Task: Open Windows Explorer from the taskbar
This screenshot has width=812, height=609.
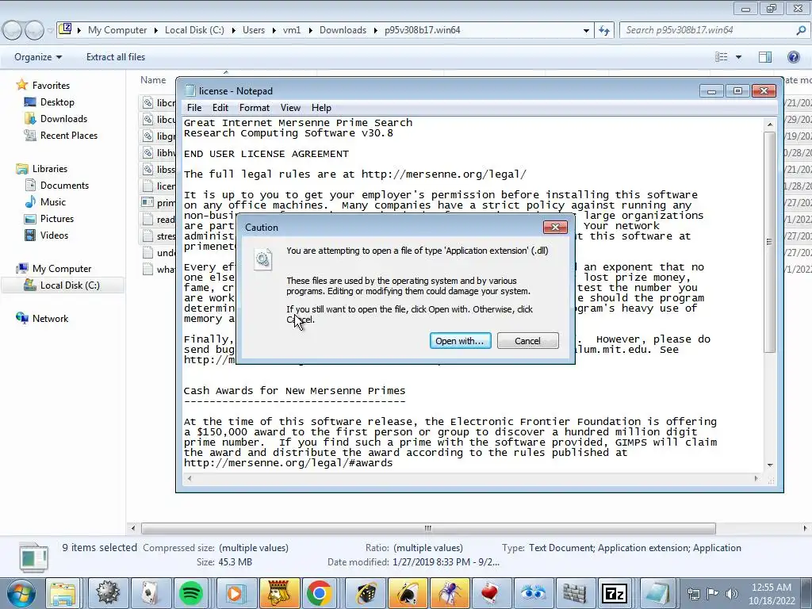Action: pyautogui.click(x=63, y=593)
